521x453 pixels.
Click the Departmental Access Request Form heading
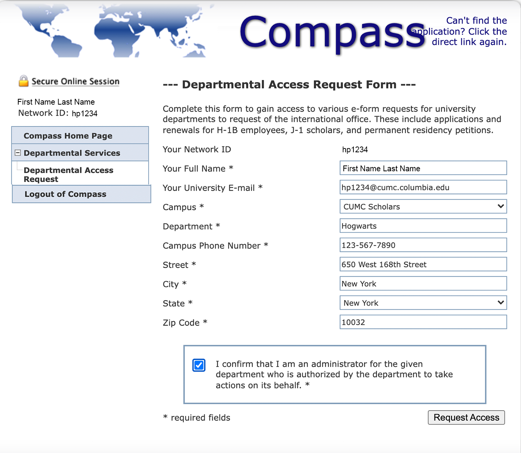tap(289, 84)
